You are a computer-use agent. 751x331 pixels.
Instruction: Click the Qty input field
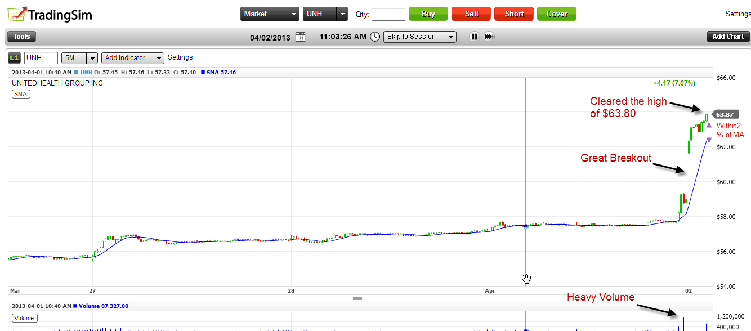pyautogui.click(x=388, y=14)
